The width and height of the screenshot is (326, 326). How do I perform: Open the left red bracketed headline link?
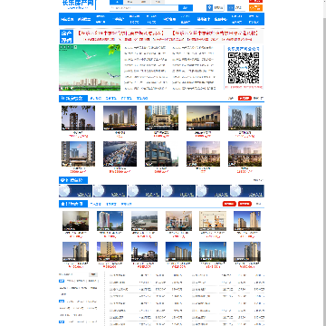(121, 33)
